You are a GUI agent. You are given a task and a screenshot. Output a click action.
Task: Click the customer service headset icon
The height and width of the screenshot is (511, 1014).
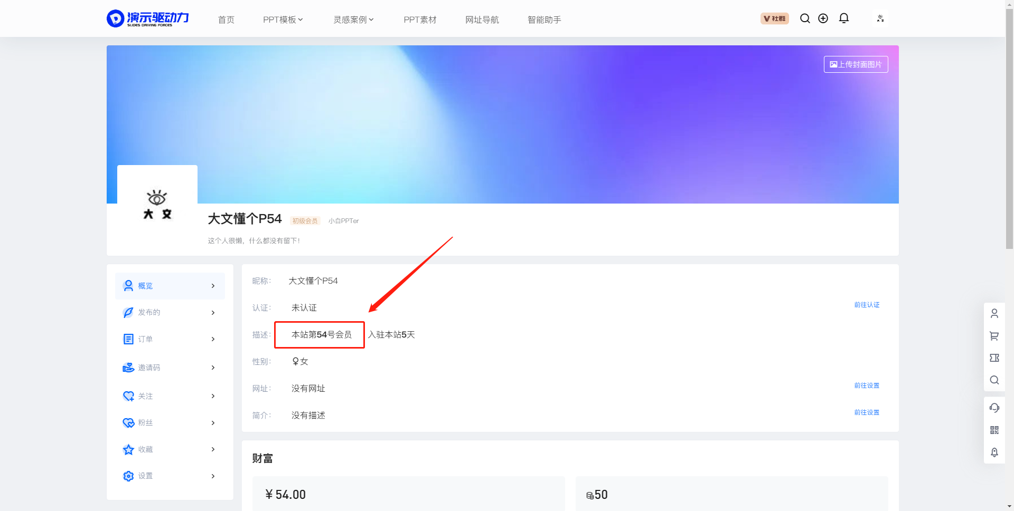pos(995,408)
